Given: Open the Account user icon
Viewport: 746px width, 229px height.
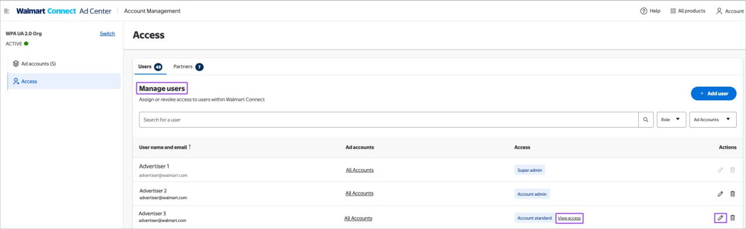Looking at the screenshot, I should (x=719, y=11).
